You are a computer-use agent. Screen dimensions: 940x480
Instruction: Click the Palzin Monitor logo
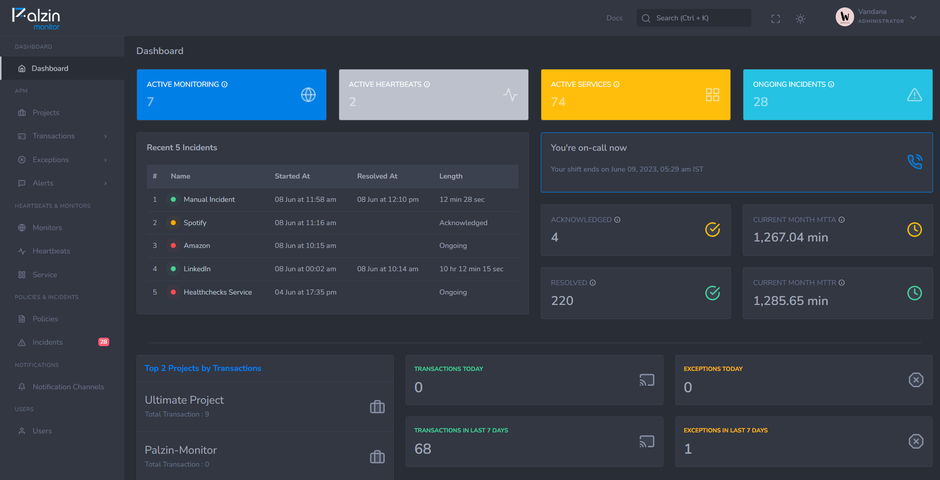[36, 18]
